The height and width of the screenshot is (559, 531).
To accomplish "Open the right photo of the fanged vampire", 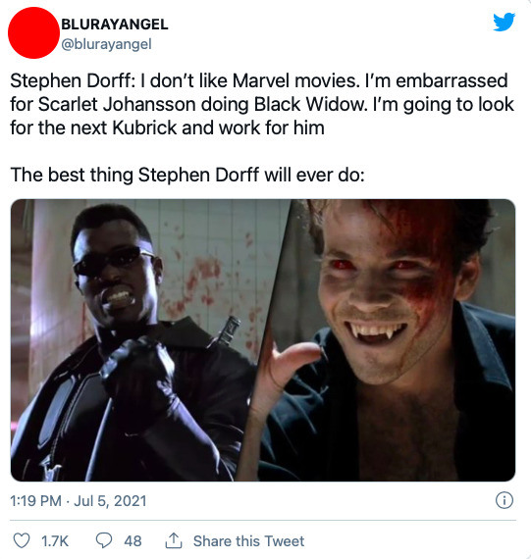I will tap(387, 340).
